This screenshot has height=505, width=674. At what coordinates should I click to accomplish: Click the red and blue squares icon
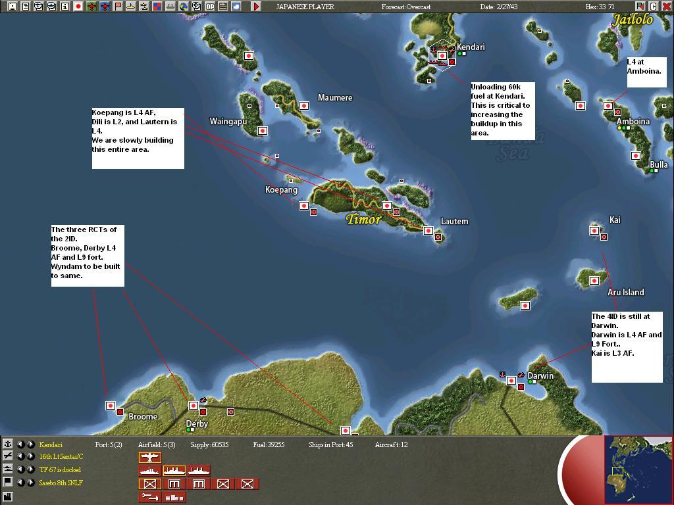pos(157,6)
